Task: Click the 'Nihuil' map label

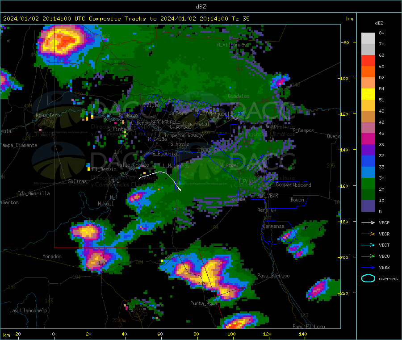Action: click(105, 204)
